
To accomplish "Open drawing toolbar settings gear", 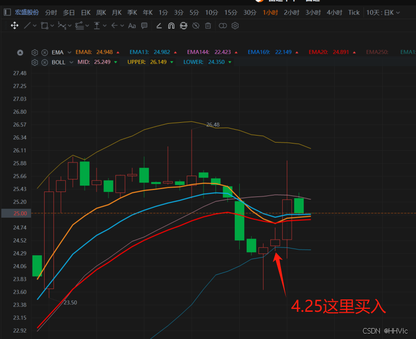I will pos(235,26).
